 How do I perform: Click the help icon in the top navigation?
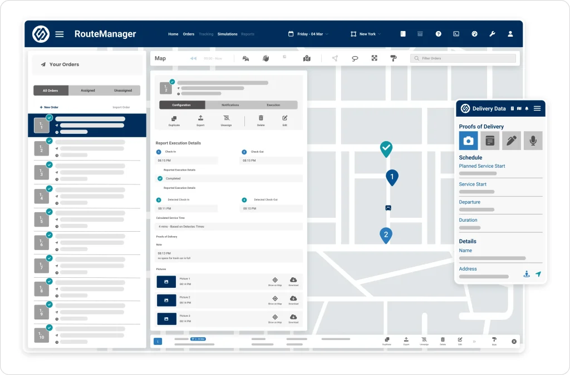439,34
